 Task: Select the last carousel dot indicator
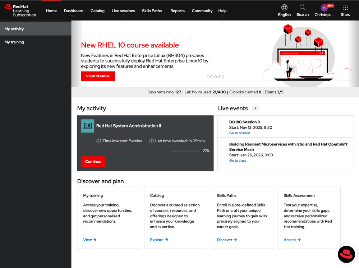point(223,77)
